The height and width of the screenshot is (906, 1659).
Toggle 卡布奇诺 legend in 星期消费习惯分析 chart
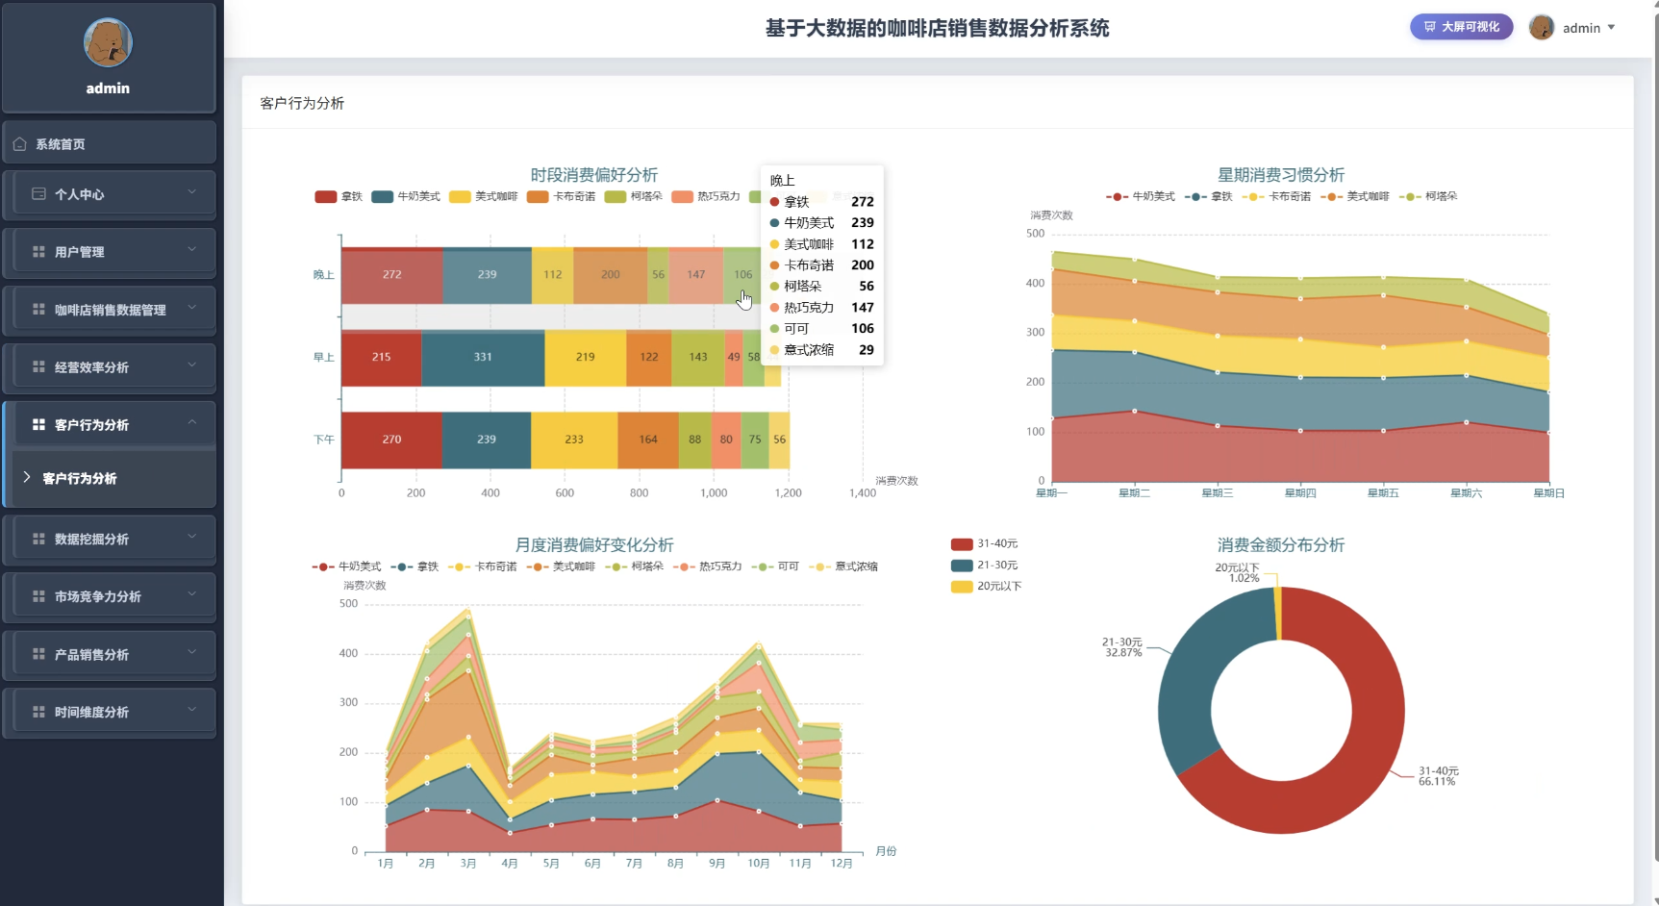[x=1276, y=196]
